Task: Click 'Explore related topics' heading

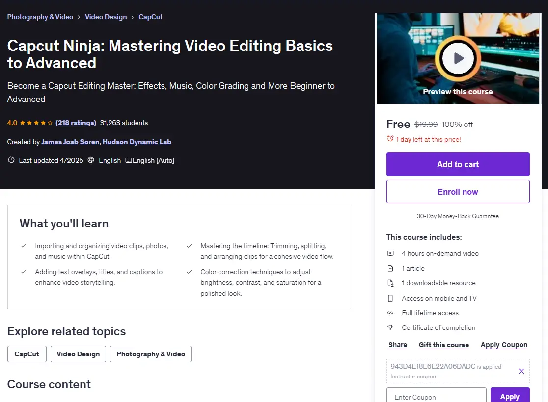Action: pyautogui.click(x=66, y=331)
